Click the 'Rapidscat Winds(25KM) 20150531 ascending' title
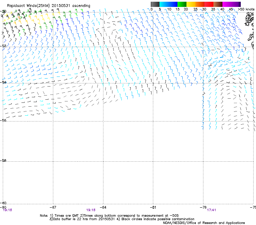The height and width of the screenshot is (225, 256). click(48, 6)
